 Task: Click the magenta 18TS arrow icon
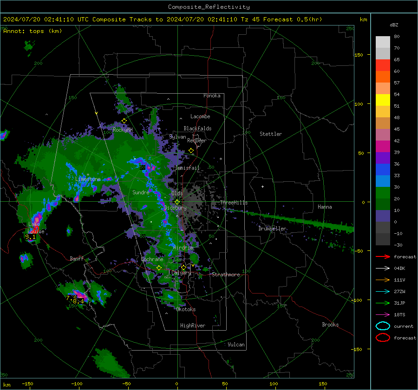click(383, 315)
